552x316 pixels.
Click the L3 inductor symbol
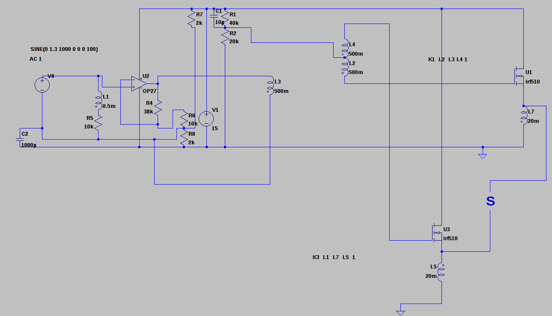coord(270,86)
